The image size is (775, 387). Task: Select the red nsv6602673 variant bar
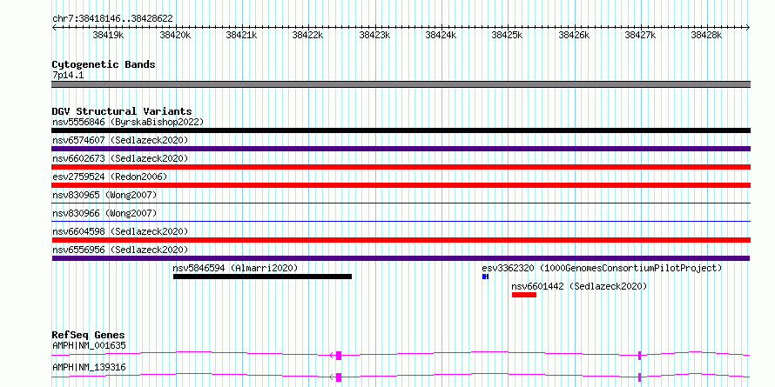click(x=401, y=167)
